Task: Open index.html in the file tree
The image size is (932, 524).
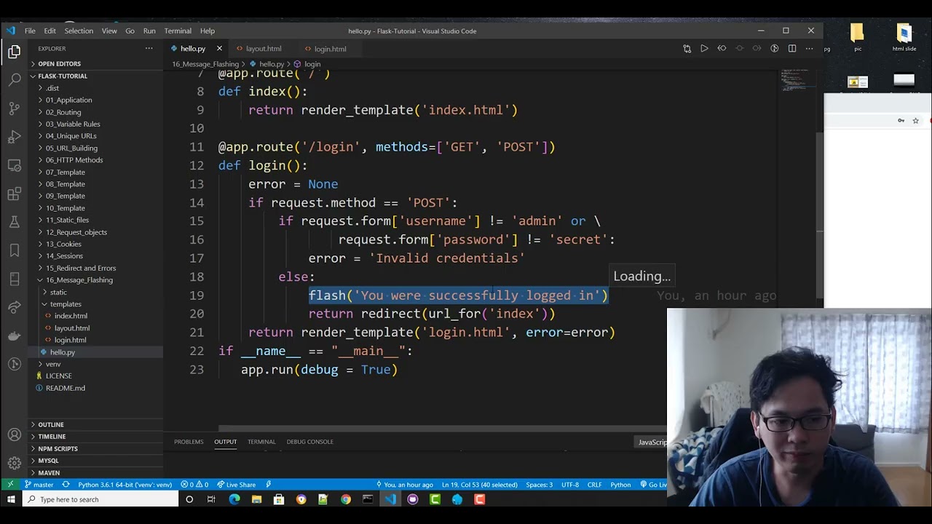Action: (x=71, y=316)
